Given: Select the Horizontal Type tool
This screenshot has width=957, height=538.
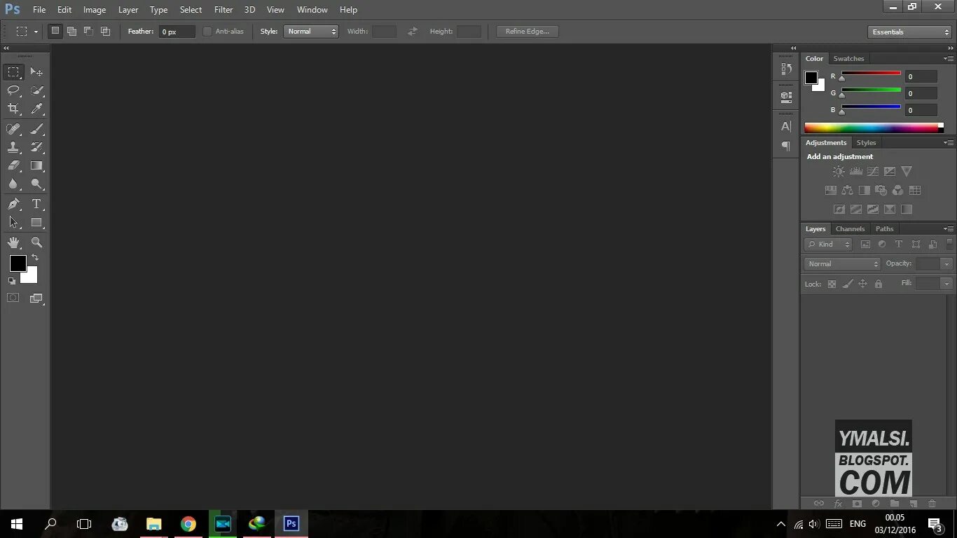Looking at the screenshot, I should coord(36,204).
